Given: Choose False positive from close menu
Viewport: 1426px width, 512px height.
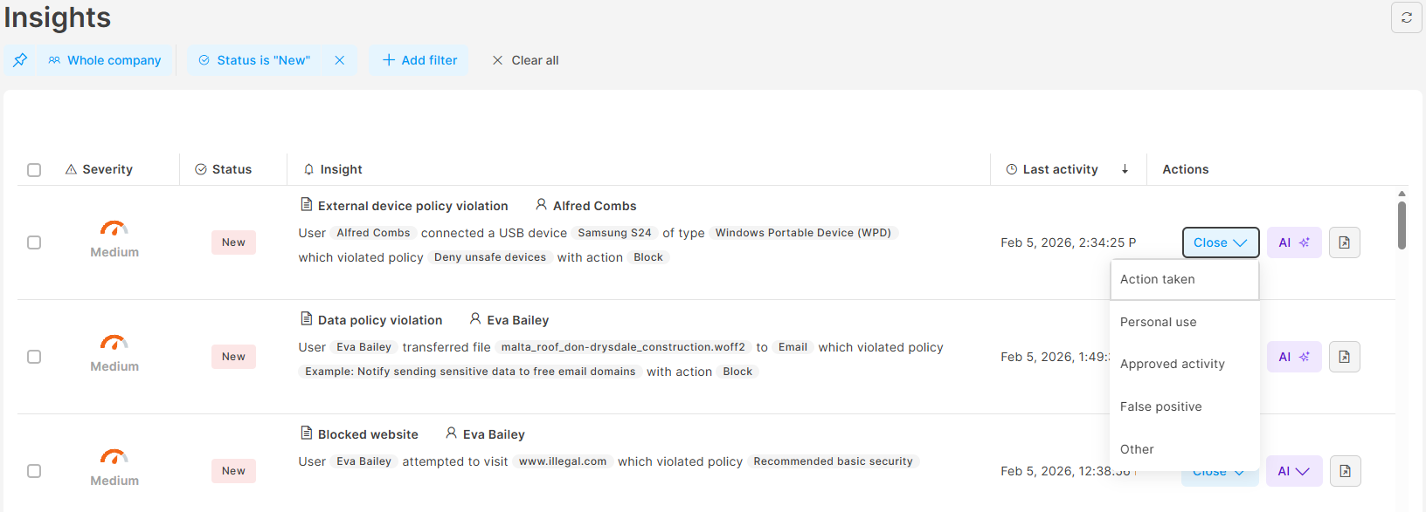Looking at the screenshot, I should coord(1160,406).
